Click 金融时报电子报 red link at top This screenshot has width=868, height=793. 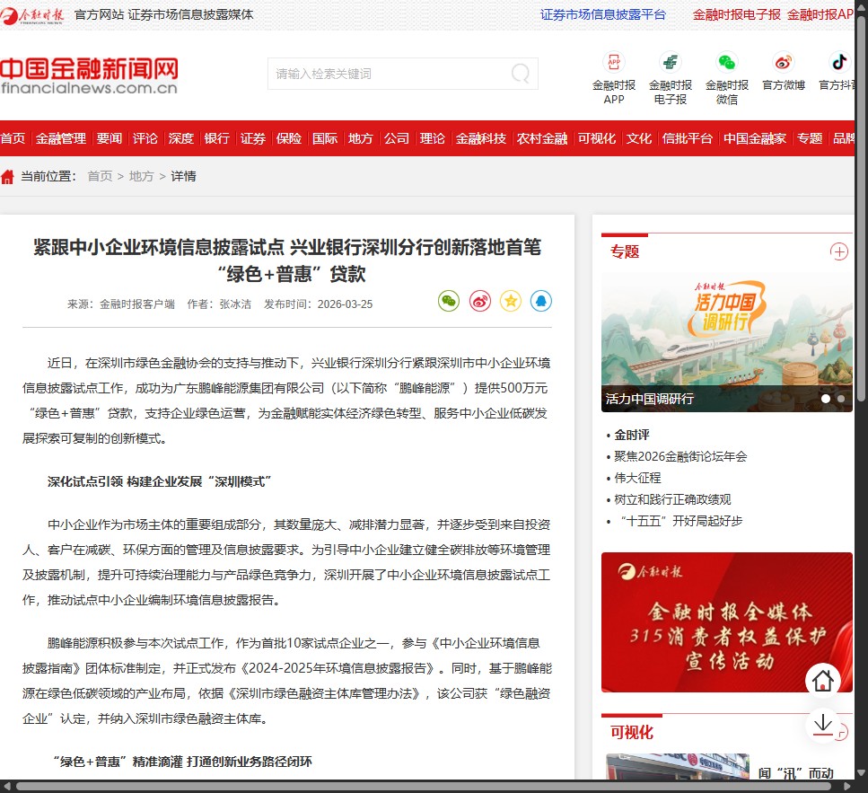(x=737, y=15)
